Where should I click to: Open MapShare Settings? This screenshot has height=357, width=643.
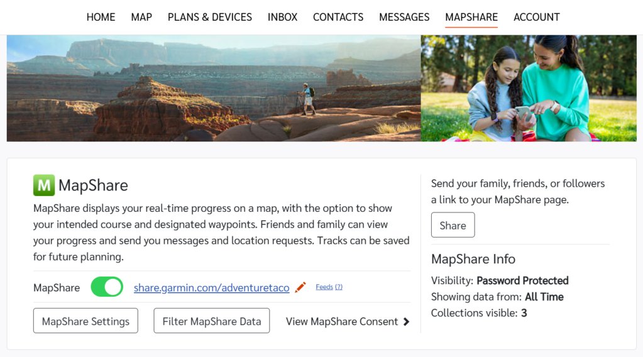click(x=85, y=321)
